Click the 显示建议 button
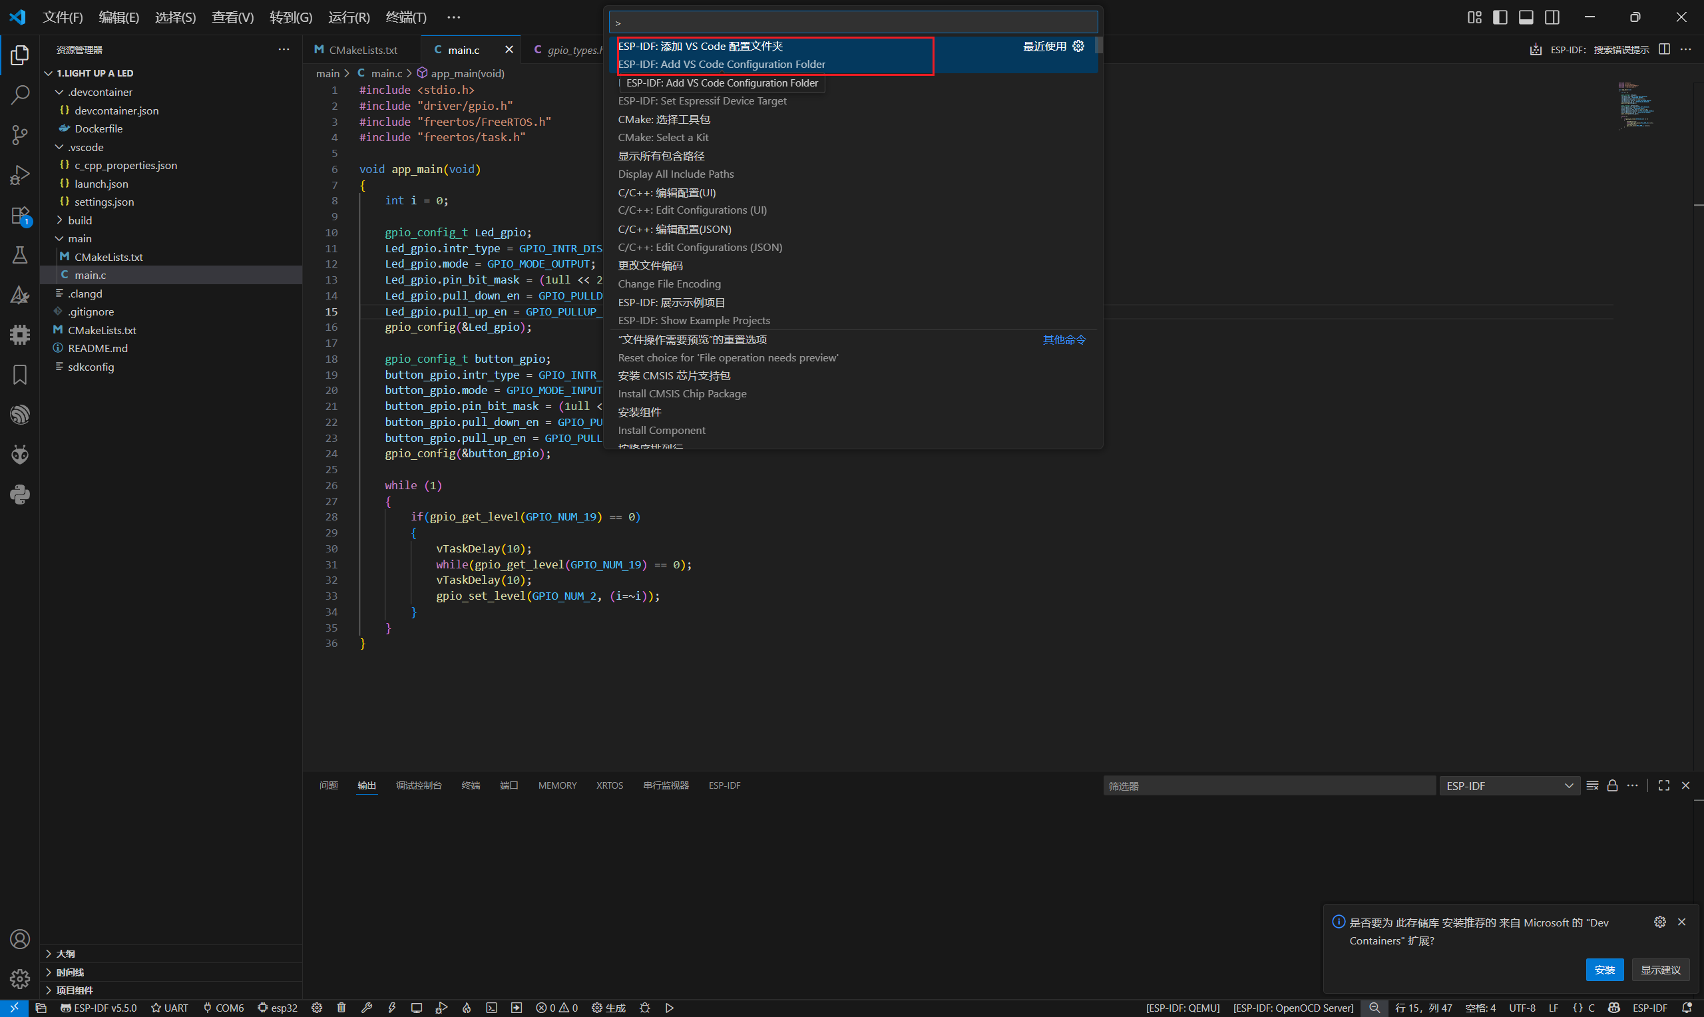The width and height of the screenshot is (1704, 1017). [1660, 970]
